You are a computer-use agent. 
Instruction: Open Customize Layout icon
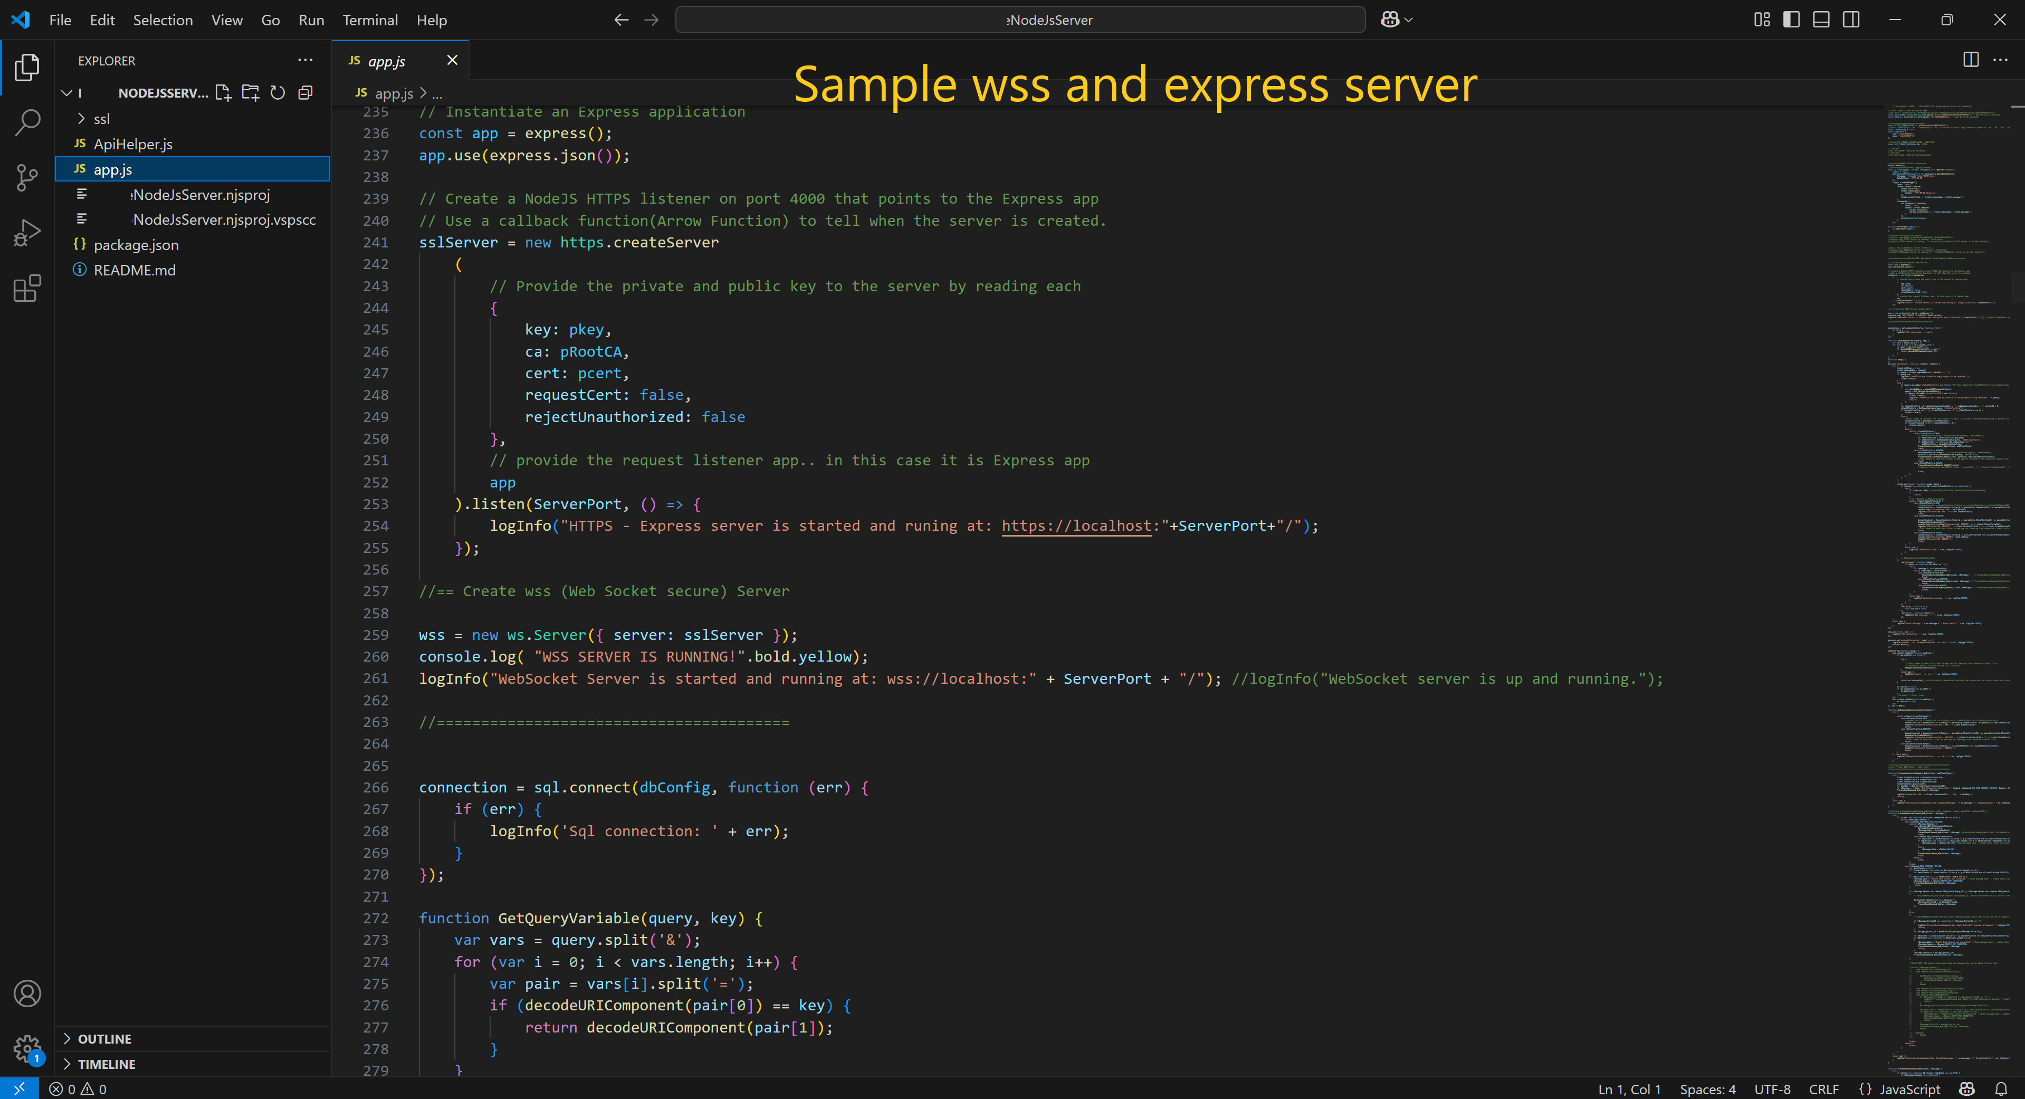pyautogui.click(x=1762, y=20)
